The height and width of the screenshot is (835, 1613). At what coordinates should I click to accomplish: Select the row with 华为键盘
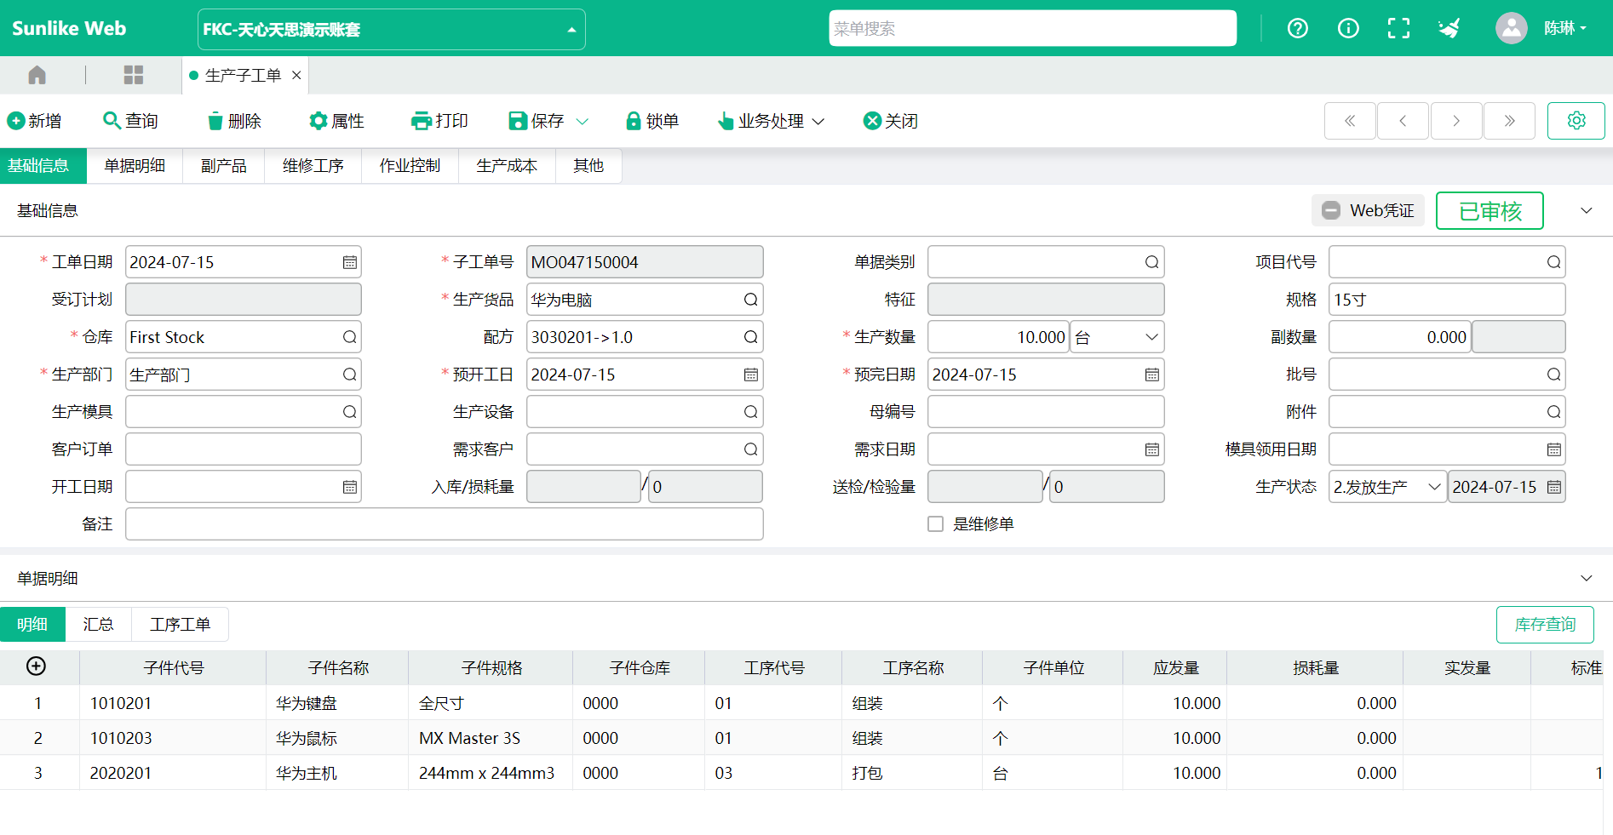(801, 703)
